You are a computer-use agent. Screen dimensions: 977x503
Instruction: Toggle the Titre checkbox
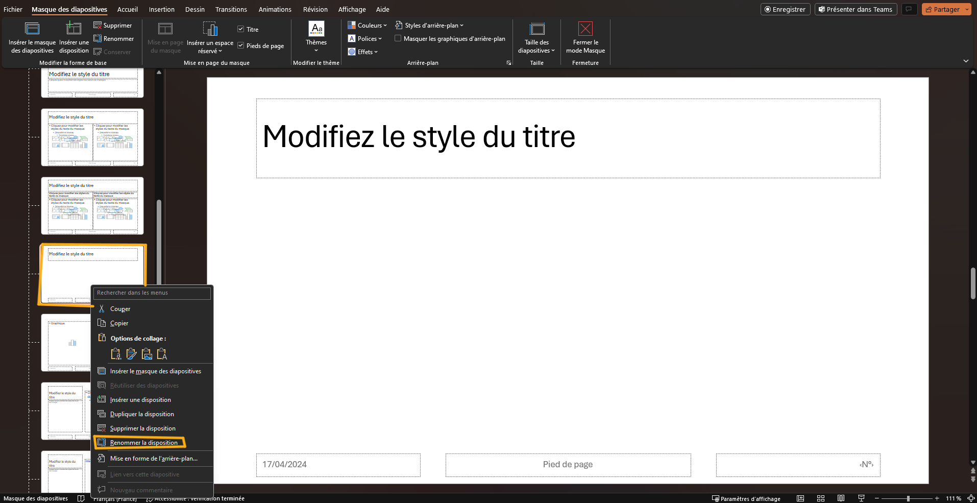(240, 30)
